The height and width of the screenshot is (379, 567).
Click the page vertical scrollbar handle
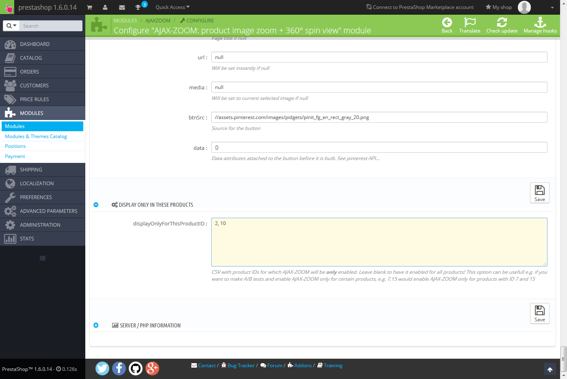[564, 359]
